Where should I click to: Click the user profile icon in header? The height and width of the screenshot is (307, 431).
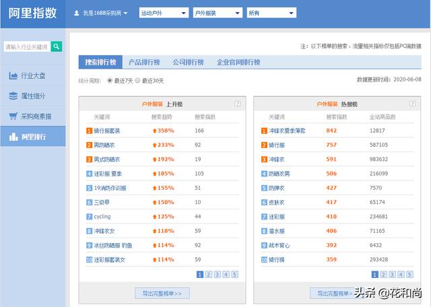click(77, 13)
